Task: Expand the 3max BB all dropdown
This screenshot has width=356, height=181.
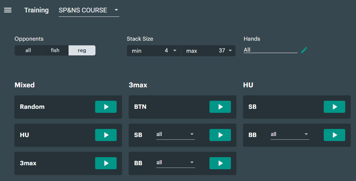Action: coord(175,163)
